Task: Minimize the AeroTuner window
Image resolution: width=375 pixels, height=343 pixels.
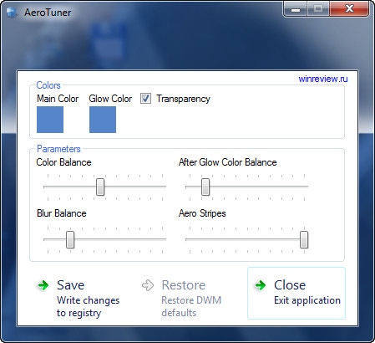Action: [296, 9]
